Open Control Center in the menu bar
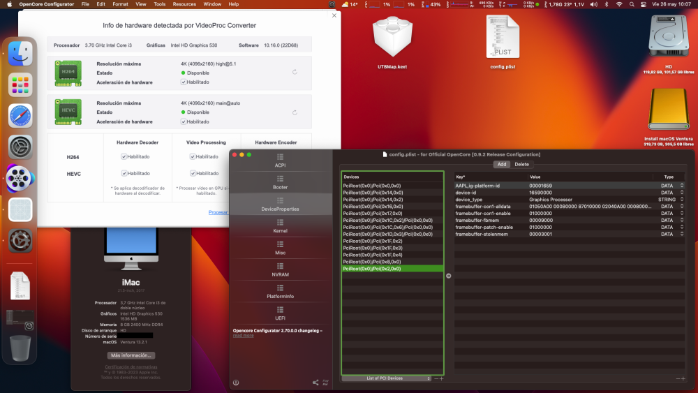Screen dimensions: 698x393 click(x=644, y=4)
